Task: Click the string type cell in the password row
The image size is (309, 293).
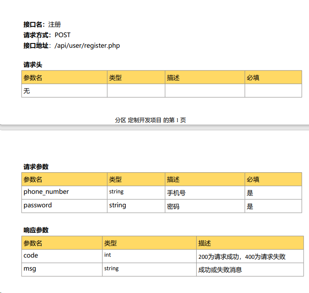Action: coord(136,206)
